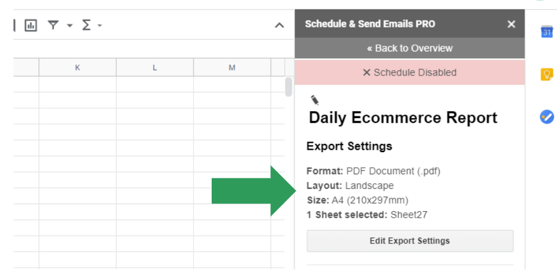This screenshot has width=557, height=279.
Task: Close the Schedule & Send Emails PRO sidebar
Action: point(511,24)
